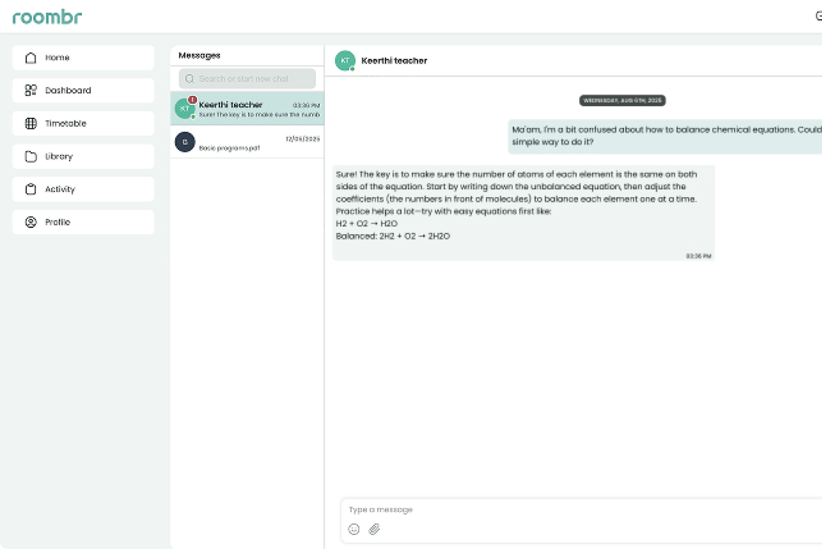This screenshot has width=822, height=549.
Task: Click the Wednesday date badge
Action: pyautogui.click(x=622, y=100)
